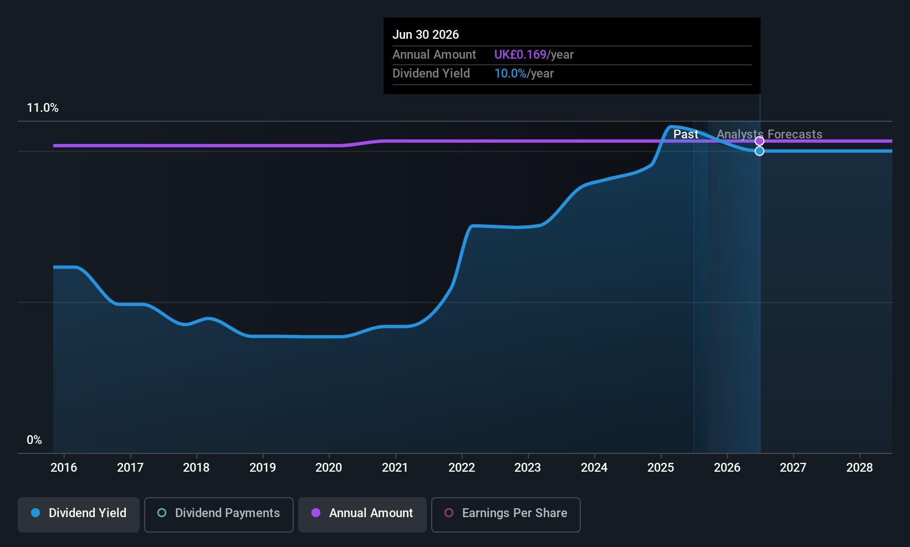Click the Past label on chart
The image size is (910, 547).
coord(686,134)
